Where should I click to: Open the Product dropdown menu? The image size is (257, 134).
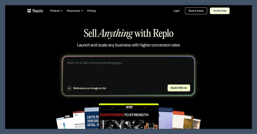coord(56,11)
